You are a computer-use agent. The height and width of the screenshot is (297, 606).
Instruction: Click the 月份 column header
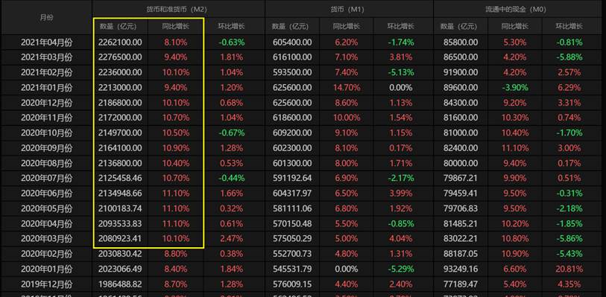tap(46, 17)
